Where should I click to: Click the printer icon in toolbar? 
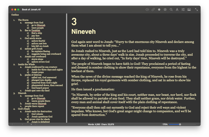tap(165, 10)
